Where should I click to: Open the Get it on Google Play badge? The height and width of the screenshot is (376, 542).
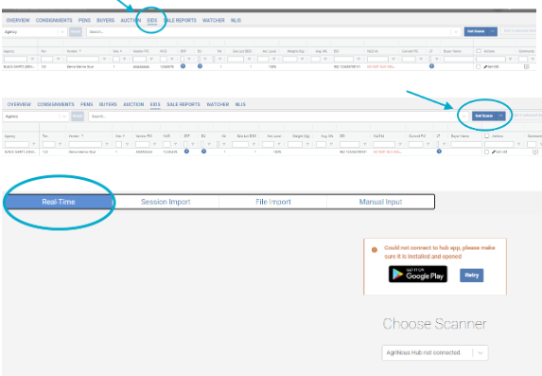418,275
